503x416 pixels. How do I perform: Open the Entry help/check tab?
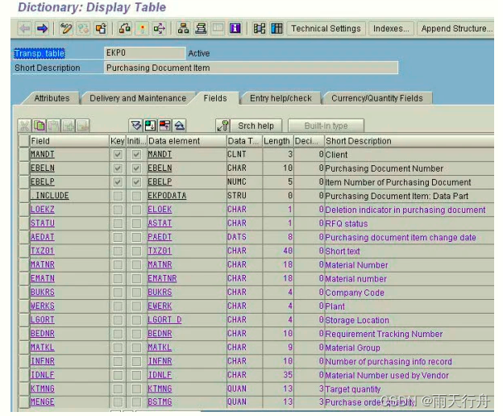coord(281,98)
